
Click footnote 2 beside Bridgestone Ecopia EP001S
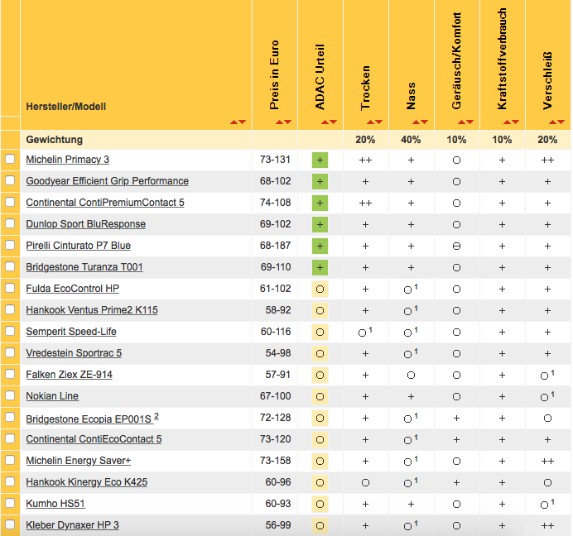point(156,416)
